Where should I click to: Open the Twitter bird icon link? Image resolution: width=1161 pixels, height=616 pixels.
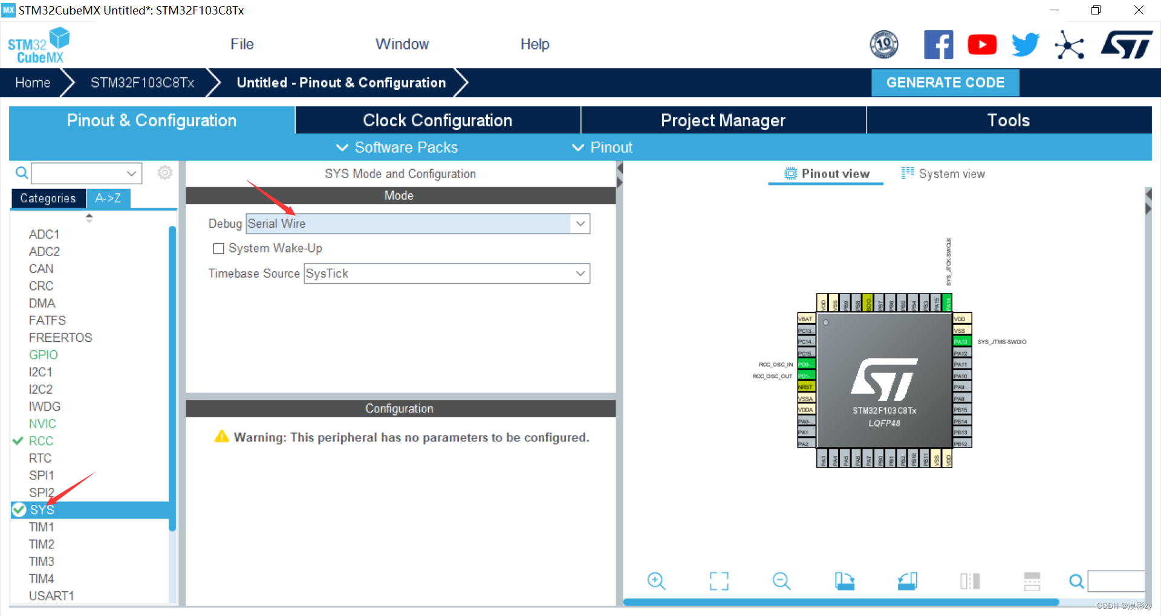(1026, 45)
